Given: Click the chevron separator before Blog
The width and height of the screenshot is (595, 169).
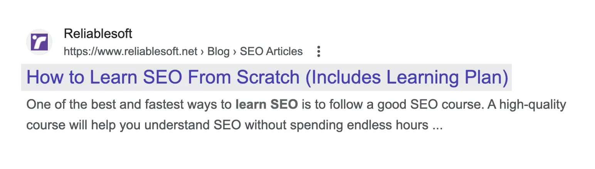Looking at the screenshot, I should (202, 51).
